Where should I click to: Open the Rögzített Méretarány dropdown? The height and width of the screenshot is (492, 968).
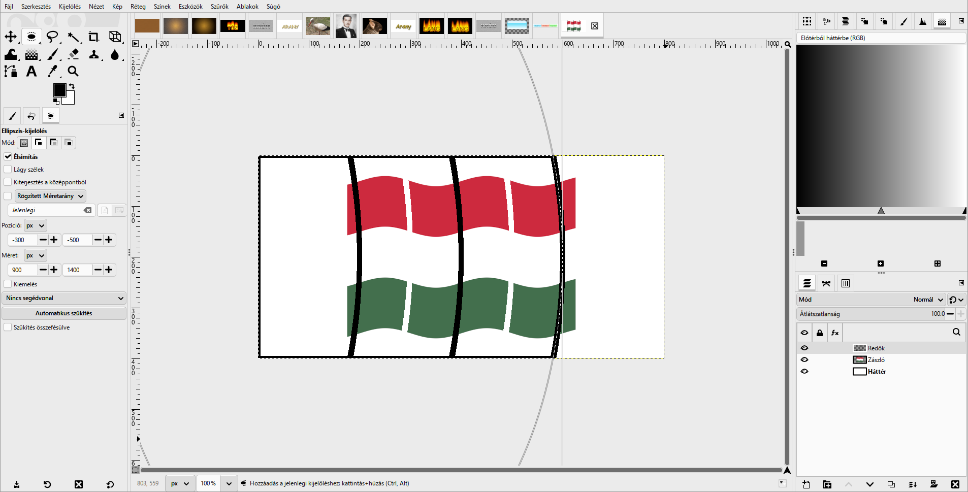click(50, 196)
